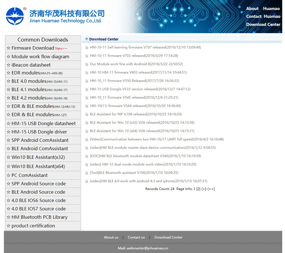
Task: Open BLE 4.0 modules HM-10 HM-11 link
Action: [39, 81]
